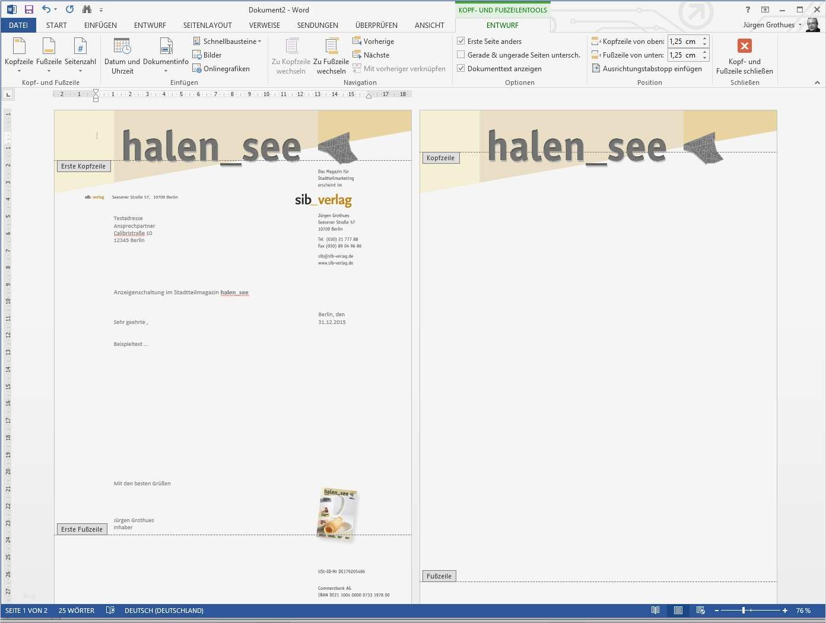Click the 'Beispieltext ...' line

131,344
